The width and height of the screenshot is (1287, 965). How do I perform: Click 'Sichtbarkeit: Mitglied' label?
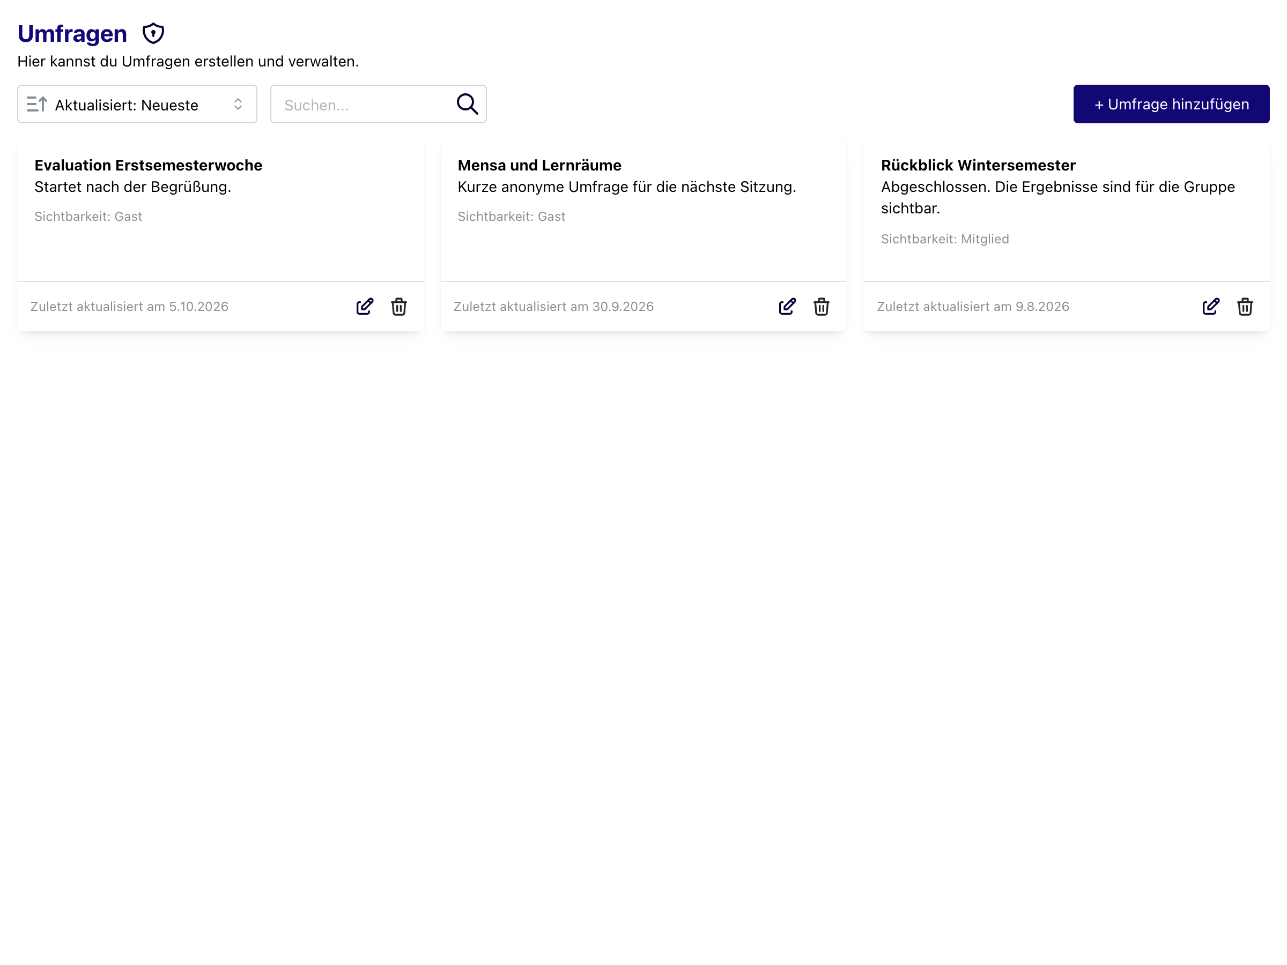tap(945, 239)
